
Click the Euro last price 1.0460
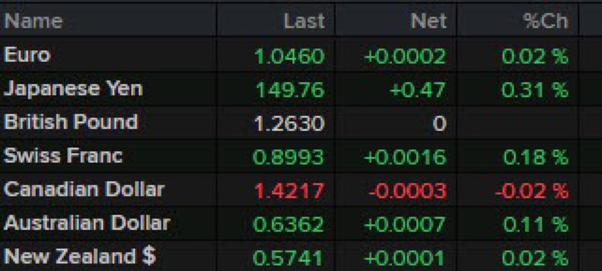pos(289,57)
